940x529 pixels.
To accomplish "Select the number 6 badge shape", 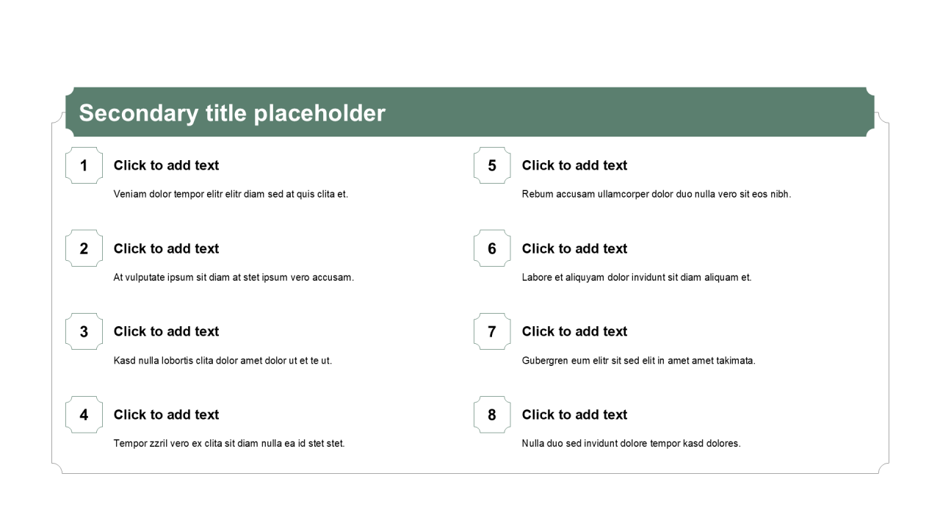I will click(492, 248).
